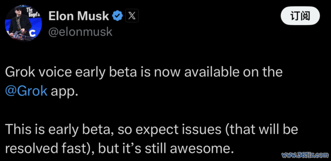Open Elon Musk's profile picture
Screen dimensions: 331x161
coord(23,23)
